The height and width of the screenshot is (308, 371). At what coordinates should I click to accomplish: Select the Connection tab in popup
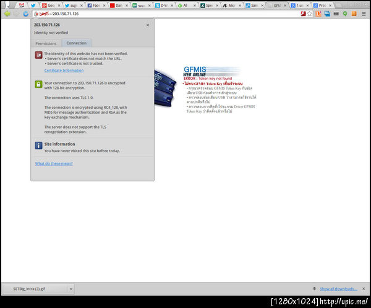[77, 43]
